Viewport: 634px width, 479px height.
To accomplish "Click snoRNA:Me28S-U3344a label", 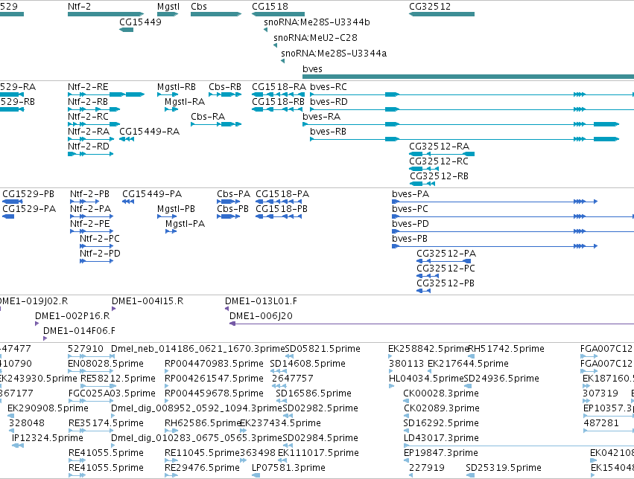I will (x=334, y=54).
